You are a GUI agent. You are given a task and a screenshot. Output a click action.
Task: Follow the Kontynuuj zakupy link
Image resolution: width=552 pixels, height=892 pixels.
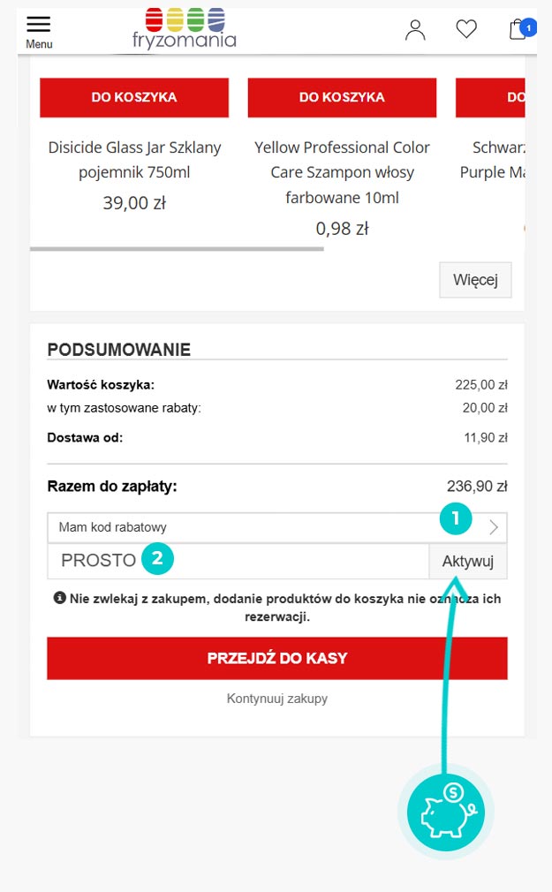tap(277, 699)
